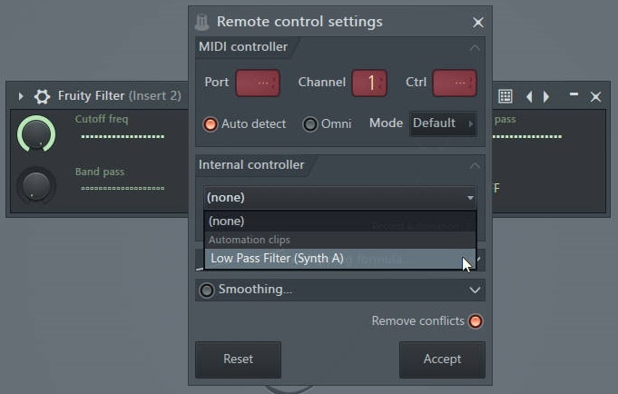Screen dimensions: 618x394
Task: Enable the Smoothing toggle
Action: [x=207, y=291]
